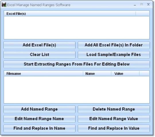Maximize the Excel Manage Named Ranges window

(142, 5)
